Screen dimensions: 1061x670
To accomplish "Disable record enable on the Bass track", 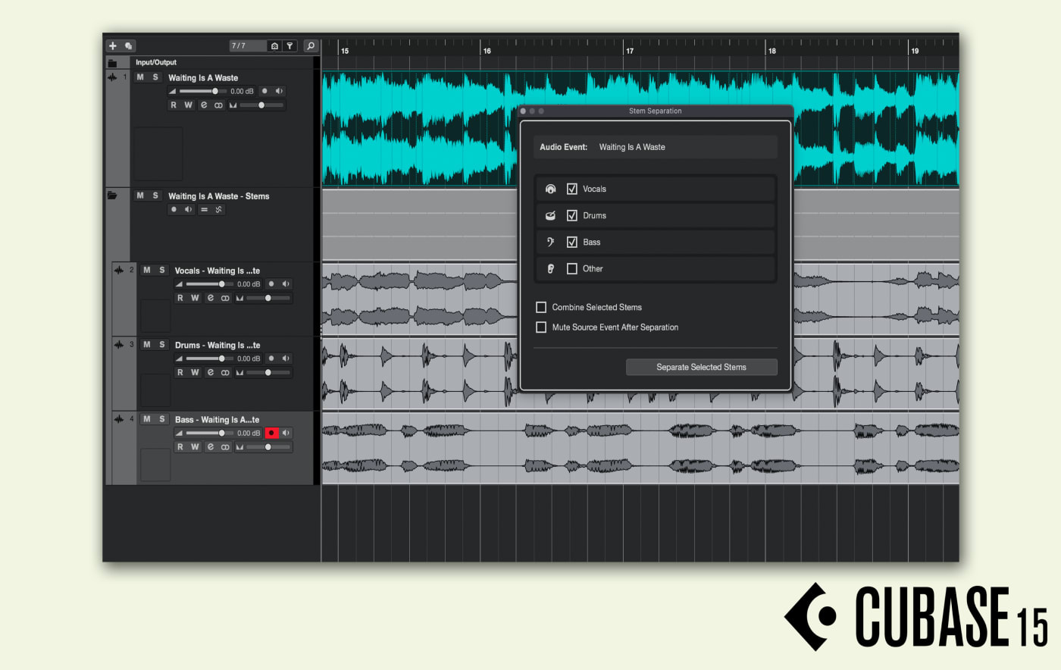I will point(271,434).
